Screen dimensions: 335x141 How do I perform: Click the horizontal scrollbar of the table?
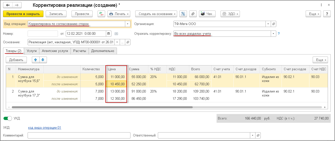[x=102, y=107]
